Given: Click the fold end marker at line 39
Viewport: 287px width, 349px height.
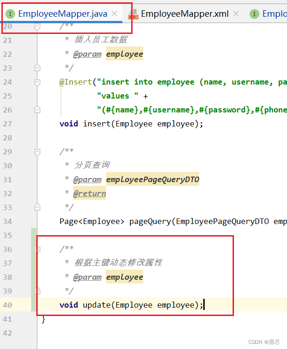Looking at the screenshot, I should [x=37, y=291].
